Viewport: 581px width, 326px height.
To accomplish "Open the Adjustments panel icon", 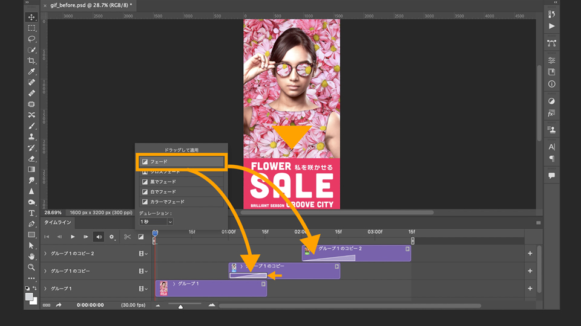I will click(x=552, y=101).
